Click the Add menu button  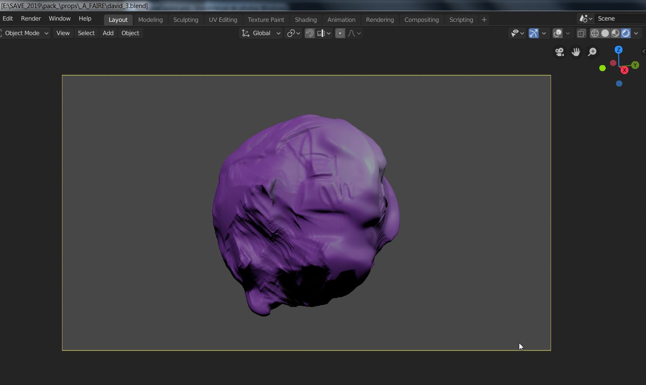(108, 33)
